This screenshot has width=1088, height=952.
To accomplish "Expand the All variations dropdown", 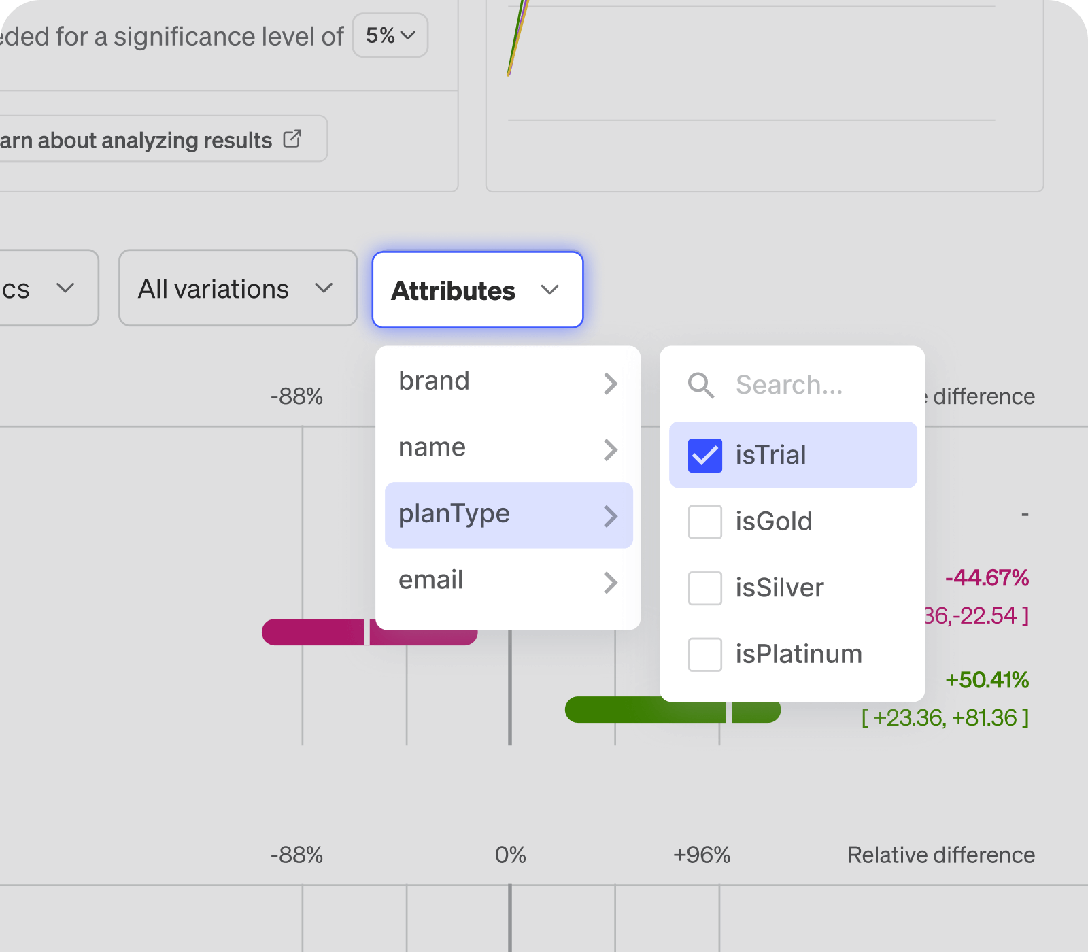I will coord(237,288).
